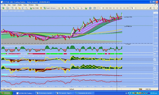Select the M1 timeframe button

point(100,8)
